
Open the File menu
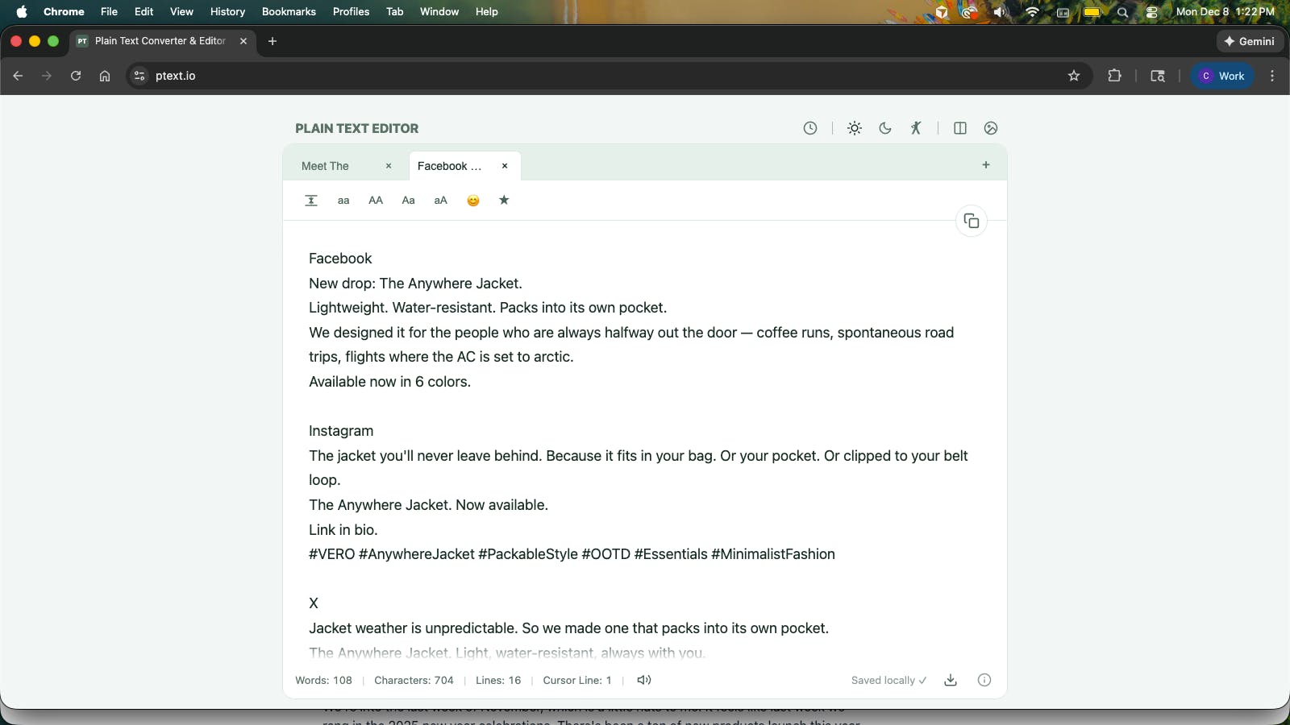coord(109,11)
